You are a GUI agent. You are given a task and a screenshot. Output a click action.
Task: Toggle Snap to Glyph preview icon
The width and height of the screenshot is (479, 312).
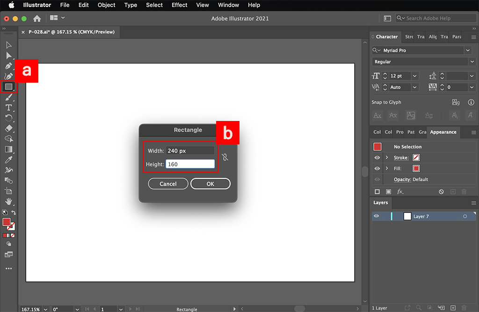pos(456,102)
